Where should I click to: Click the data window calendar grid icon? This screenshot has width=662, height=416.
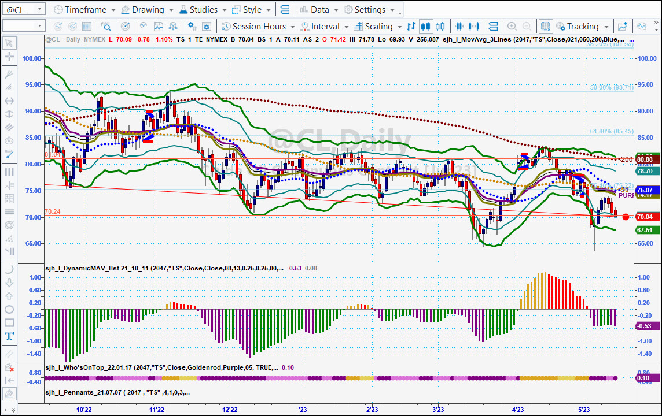pyautogui.click(x=87, y=27)
